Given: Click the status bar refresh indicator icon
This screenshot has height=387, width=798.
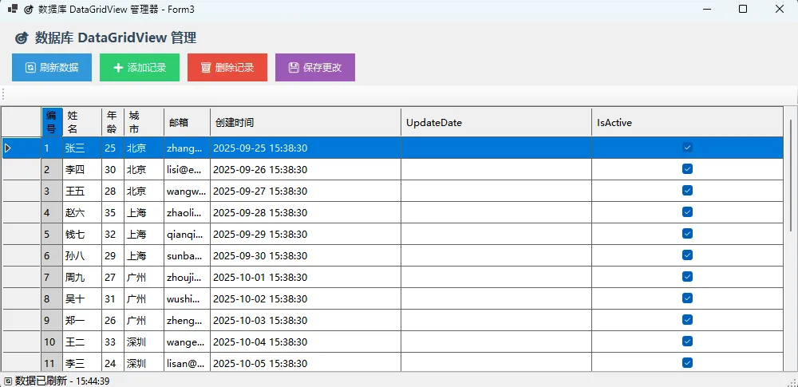Looking at the screenshot, I should point(7,381).
